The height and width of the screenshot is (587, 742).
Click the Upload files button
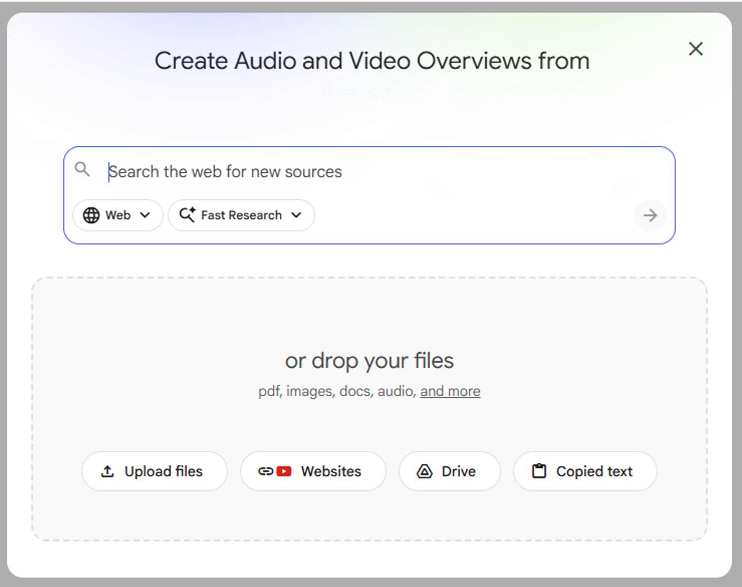click(154, 471)
